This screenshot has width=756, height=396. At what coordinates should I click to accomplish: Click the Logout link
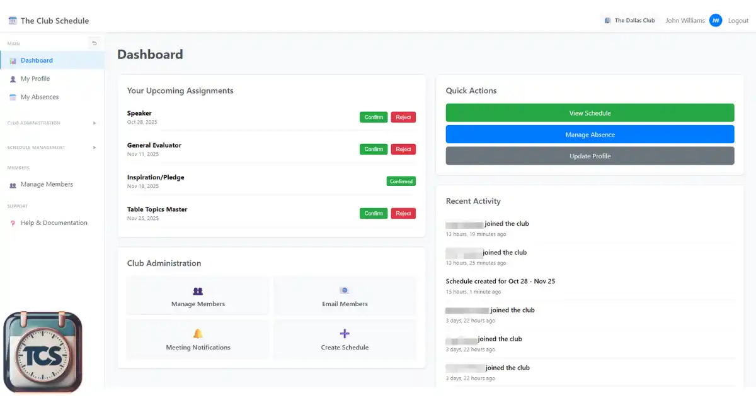[738, 21]
